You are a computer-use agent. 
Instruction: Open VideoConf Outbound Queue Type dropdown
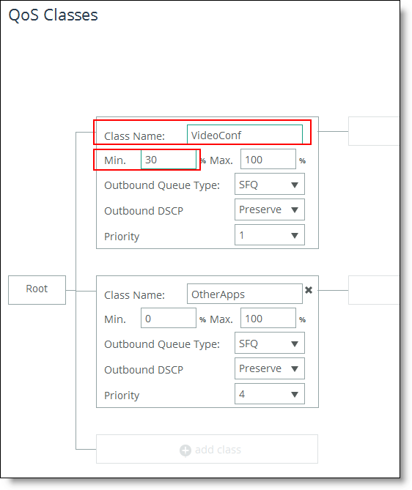(x=269, y=184)
